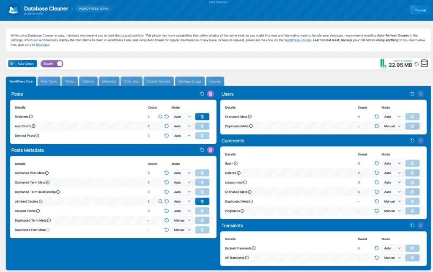Delete all items in Posts section
Image resolution: width=433 pixels, height=272 pixels.
[211, 94]
